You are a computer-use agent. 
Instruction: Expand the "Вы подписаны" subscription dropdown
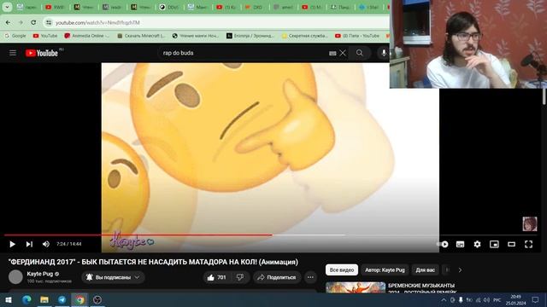pos(113,277)
